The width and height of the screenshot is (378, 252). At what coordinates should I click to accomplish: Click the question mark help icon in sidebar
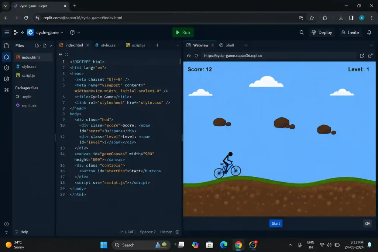(7, 224)
